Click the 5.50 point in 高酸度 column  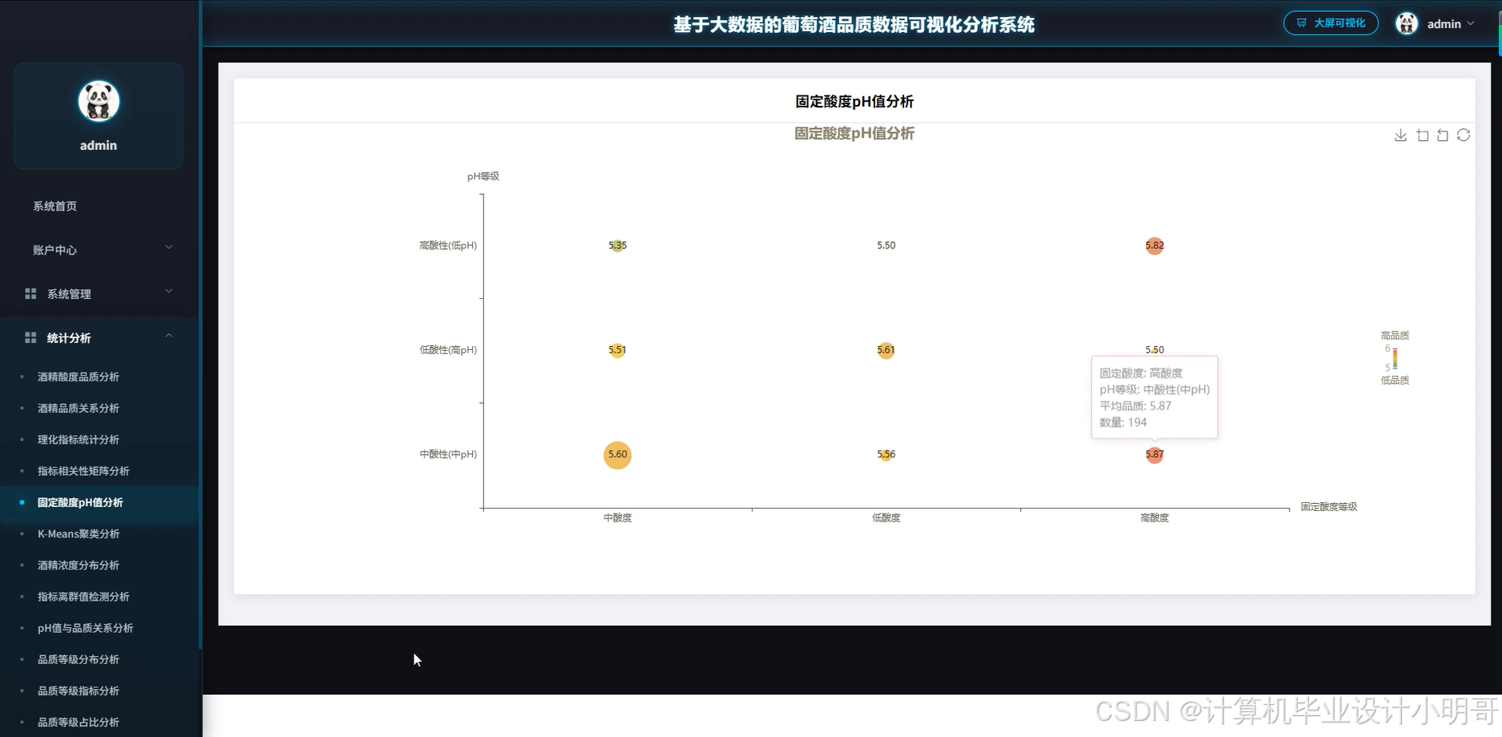point(1154,350)
